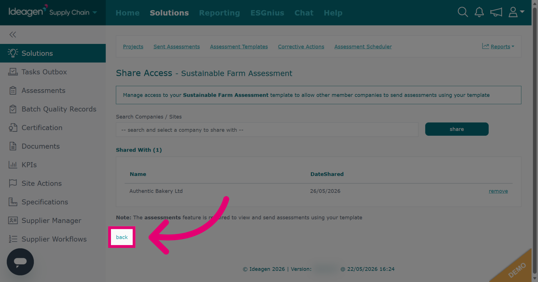Image resolution: width=538 pixels, height=282 pixels.
Task: Click the Batch Quality Records icon
Action: [13, 109]
